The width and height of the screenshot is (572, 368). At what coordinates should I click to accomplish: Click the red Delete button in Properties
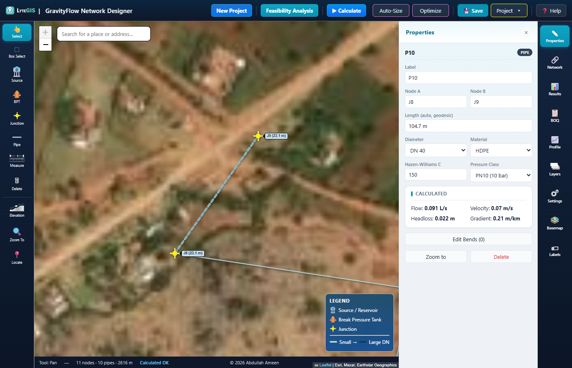coord(501,257)
